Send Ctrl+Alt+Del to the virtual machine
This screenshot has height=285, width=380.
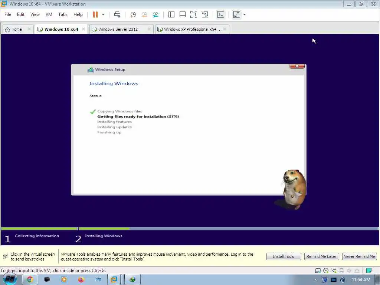click(x=117, y=14)
